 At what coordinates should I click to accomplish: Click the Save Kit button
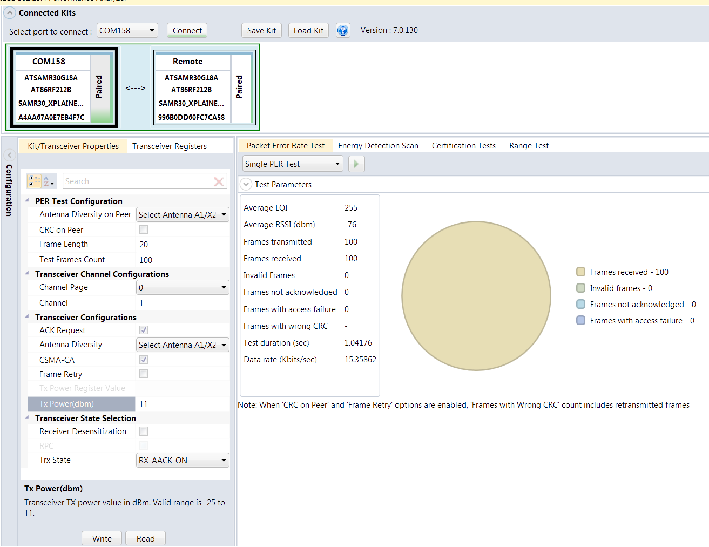coord(261,31)
